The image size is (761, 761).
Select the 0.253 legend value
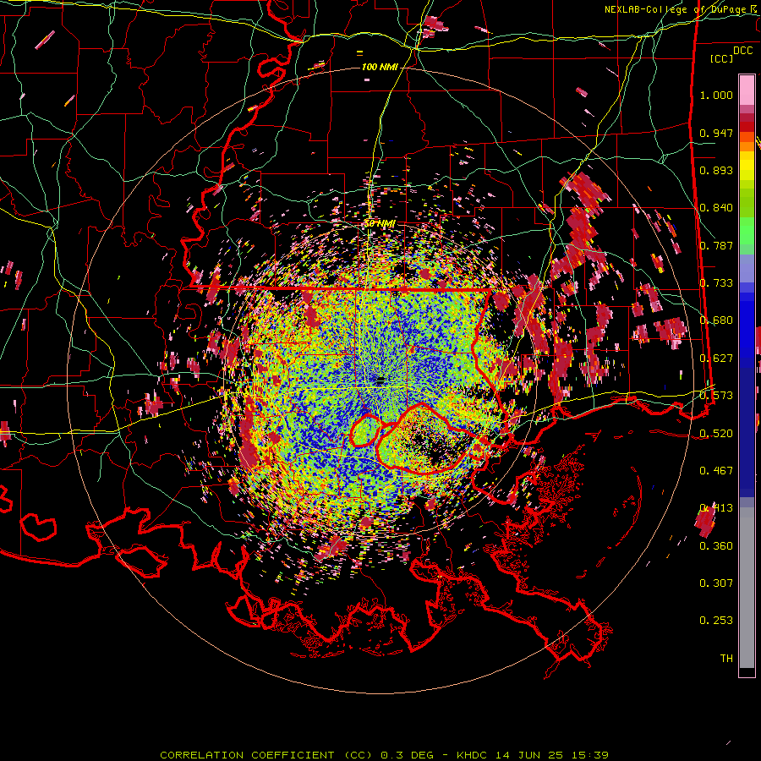click(x=716, y=621)
